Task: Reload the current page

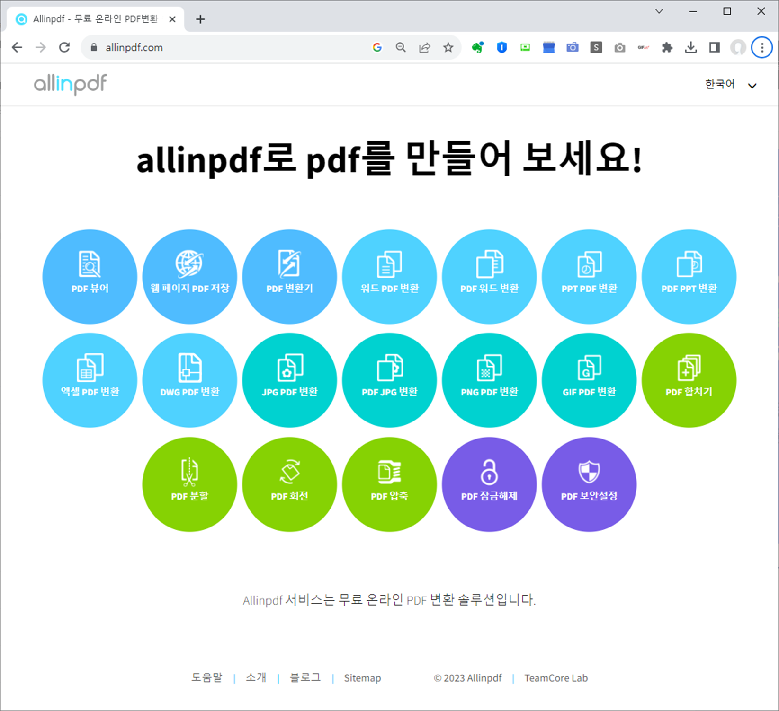Action: [x=64, y=47]
